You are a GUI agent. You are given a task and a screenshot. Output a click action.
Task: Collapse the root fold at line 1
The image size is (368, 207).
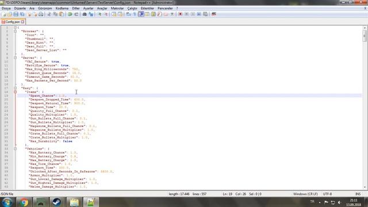click(x=16, y=28)
